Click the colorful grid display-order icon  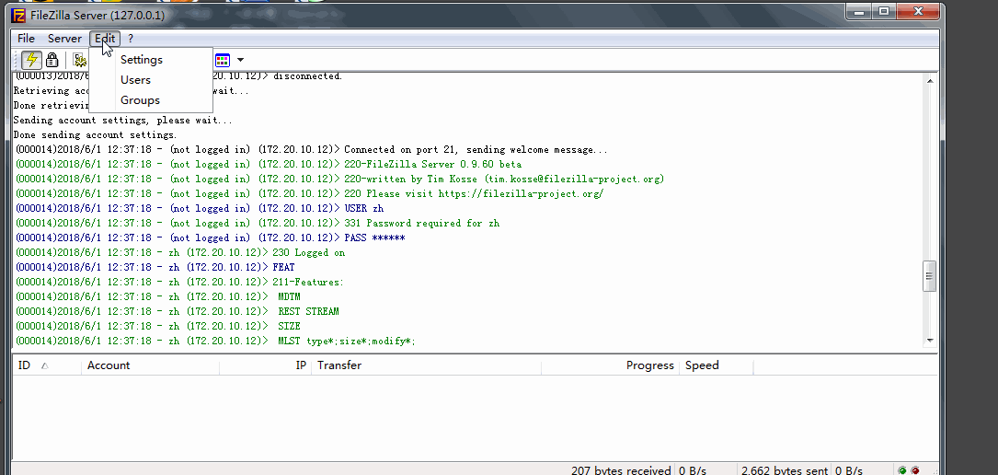coord(222,60)
